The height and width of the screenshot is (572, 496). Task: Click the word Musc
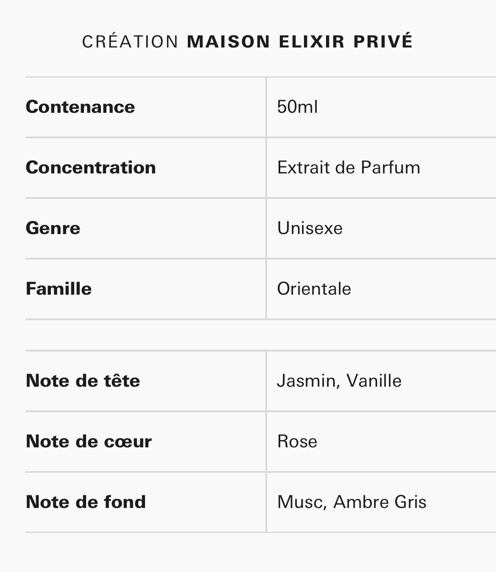(300, 502)
